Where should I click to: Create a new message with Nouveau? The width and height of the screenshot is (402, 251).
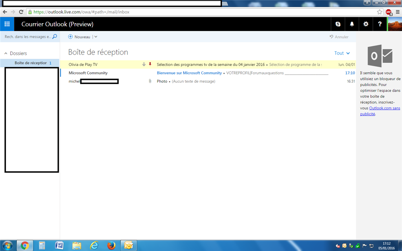79,37
